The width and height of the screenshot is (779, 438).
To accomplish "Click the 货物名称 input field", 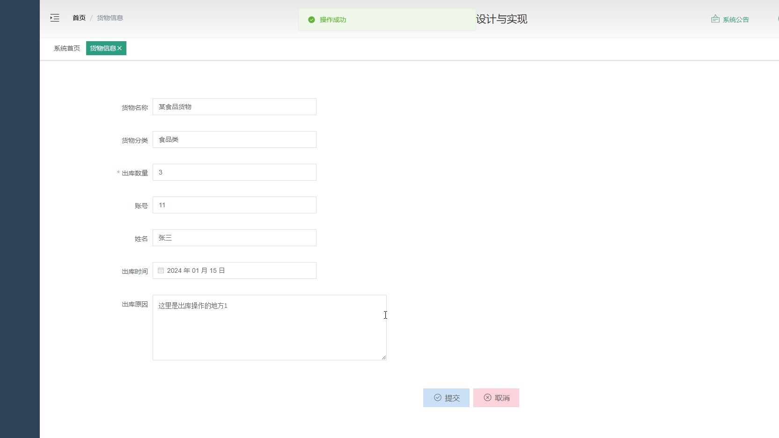I will click(235, 107).
